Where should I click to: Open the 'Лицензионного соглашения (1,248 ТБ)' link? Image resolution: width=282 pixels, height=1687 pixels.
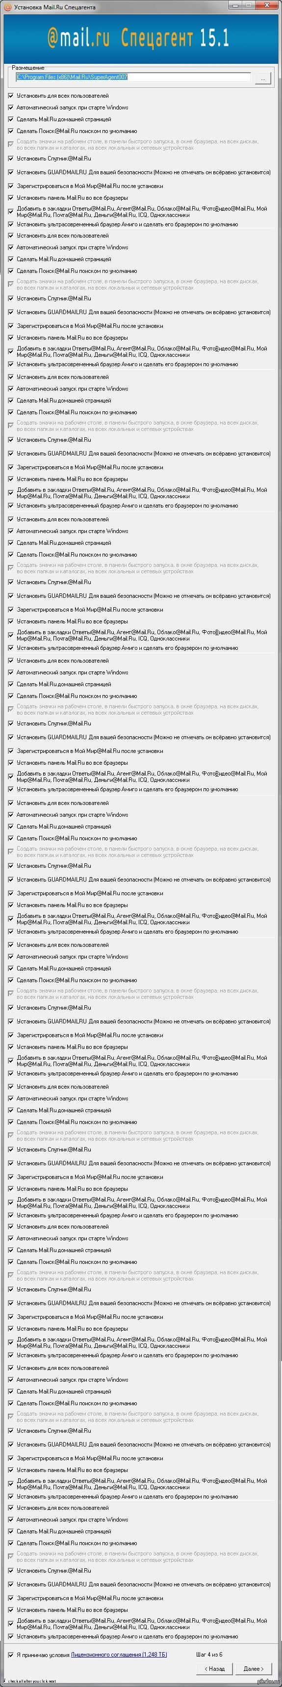pyautogui.click(x=118, y=1655)
